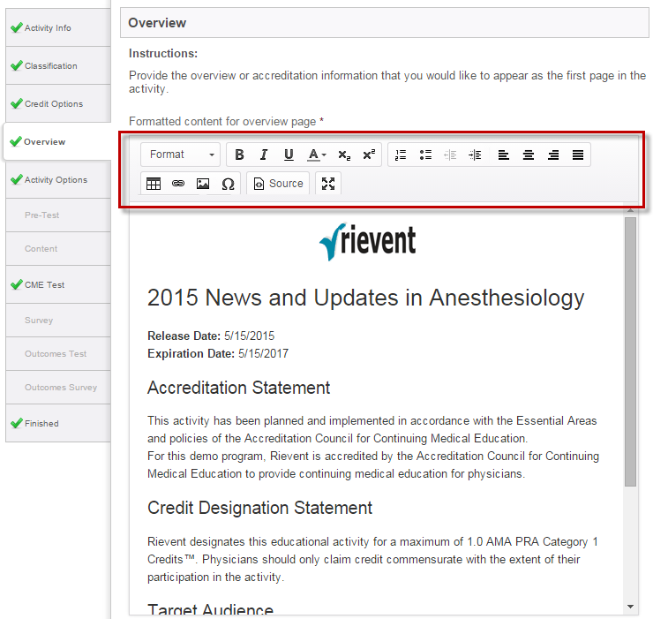Open the Outcomes Survey step
This screenshot has height=619, width=653.
58,388
